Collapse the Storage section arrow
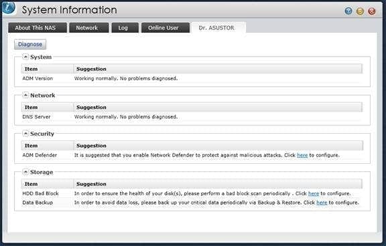The image size is (386, 246). pos(25,172)
